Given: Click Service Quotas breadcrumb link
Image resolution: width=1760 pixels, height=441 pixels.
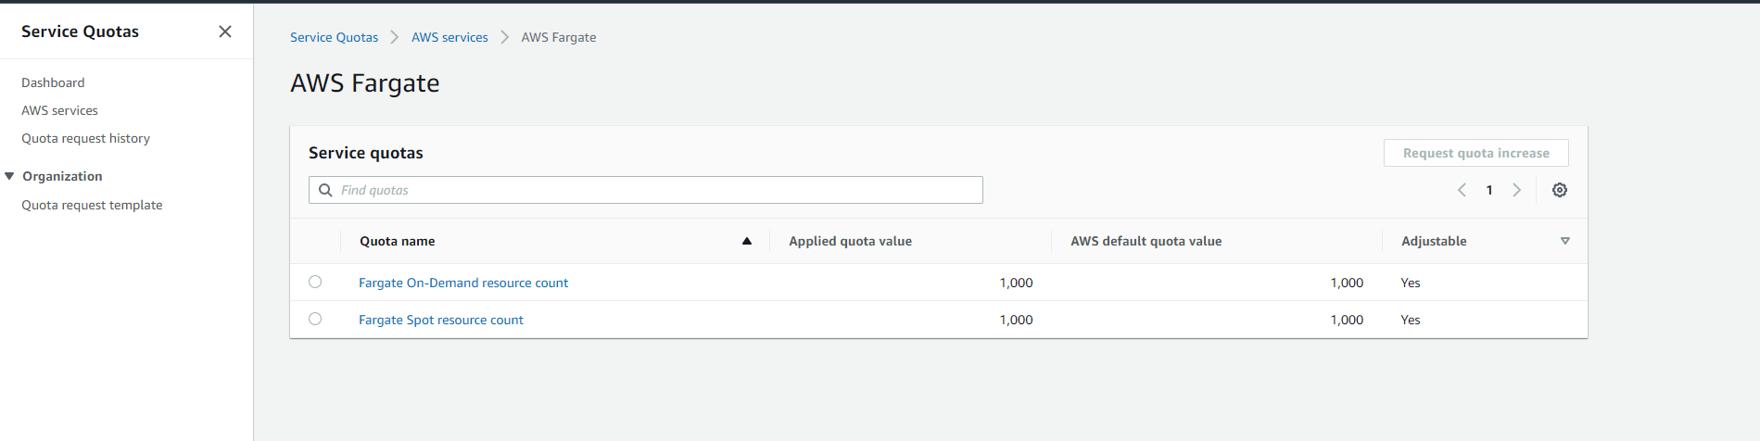Looking at the screenshot, I should [334, 37].
